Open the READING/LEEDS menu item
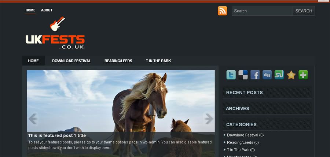The height and width of the screenshot is (157, 330). tap(118, 61)
